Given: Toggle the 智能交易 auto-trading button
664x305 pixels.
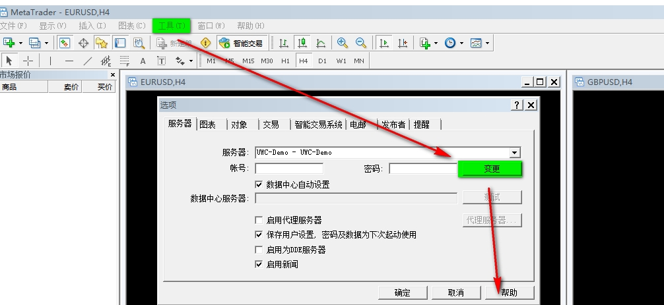Looking at the screenshot, I should point(242,43).
